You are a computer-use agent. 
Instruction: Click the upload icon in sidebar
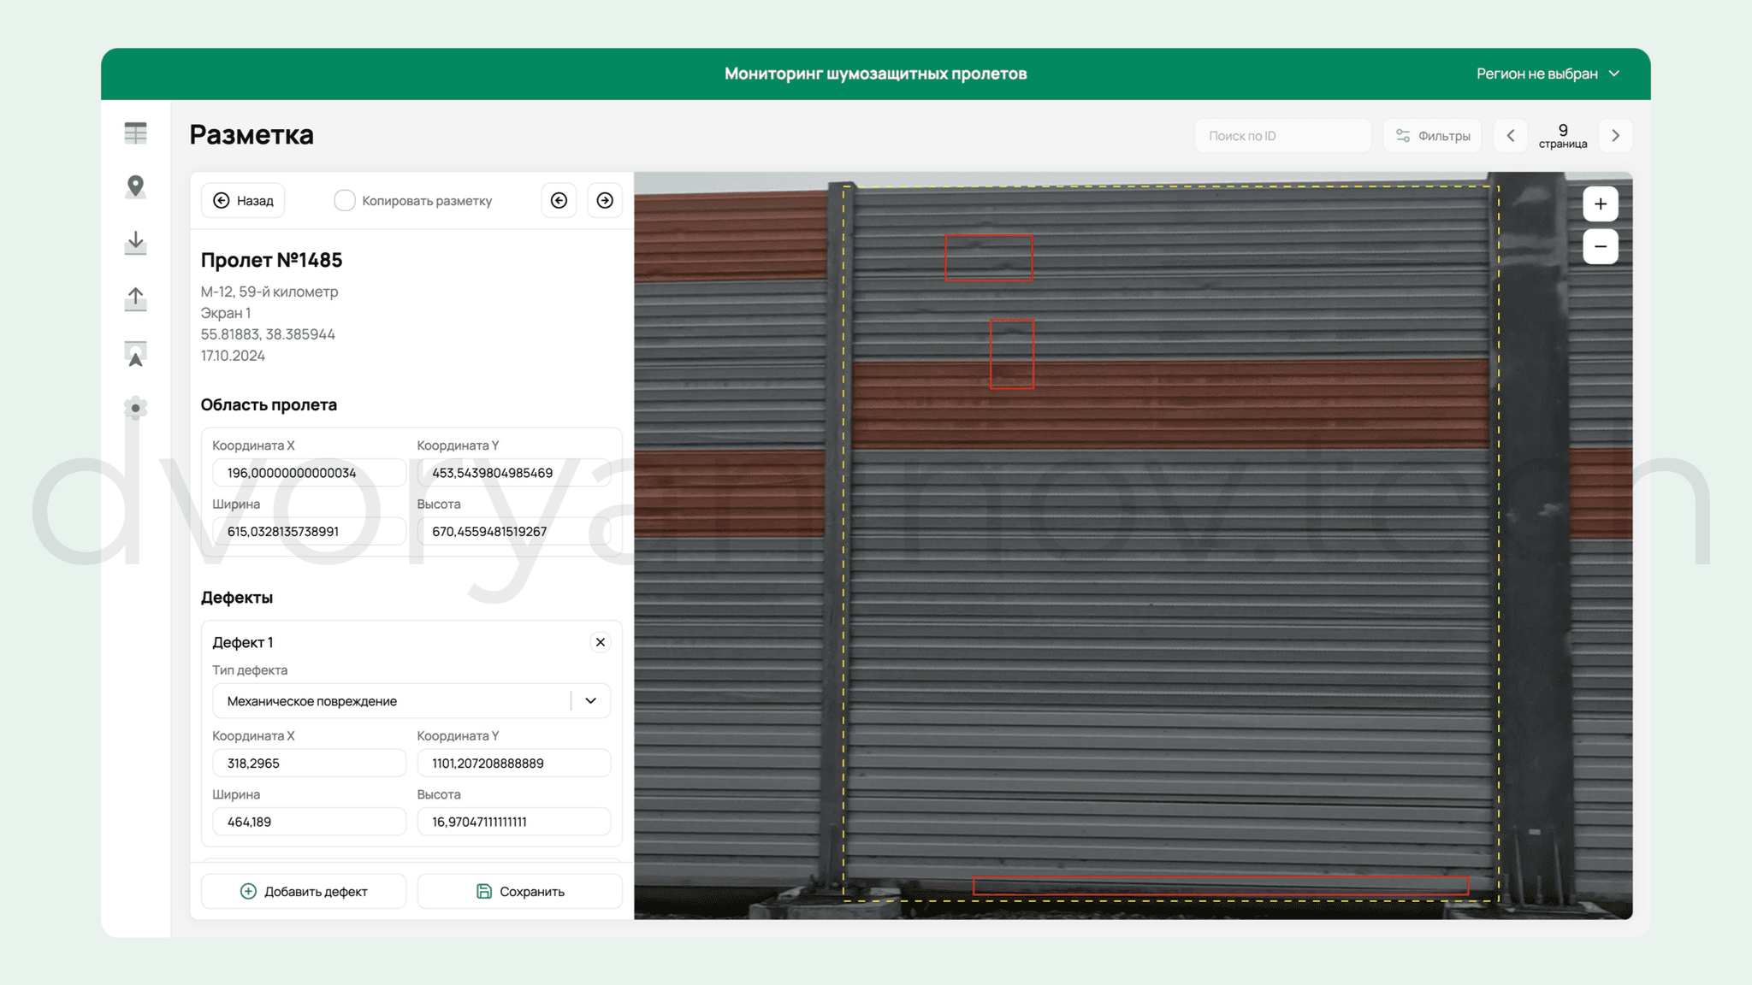click(x=135, y=298)
